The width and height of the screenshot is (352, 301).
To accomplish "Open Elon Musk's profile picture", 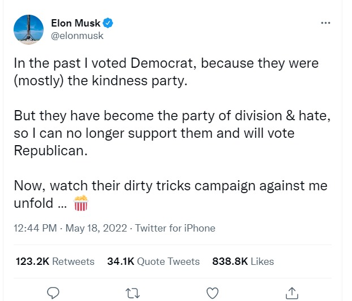I will (29, 30).
